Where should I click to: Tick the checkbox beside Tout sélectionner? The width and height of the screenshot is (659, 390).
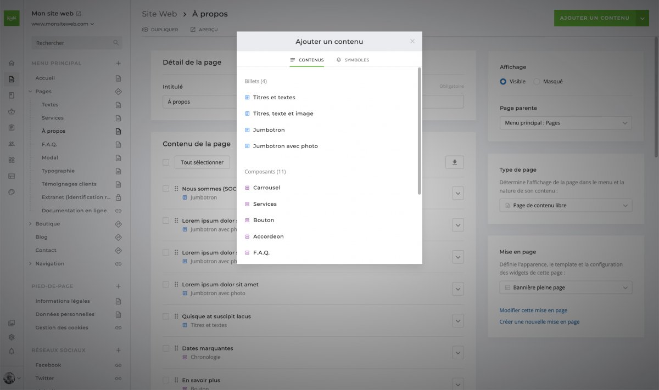[x=166, y=162]
